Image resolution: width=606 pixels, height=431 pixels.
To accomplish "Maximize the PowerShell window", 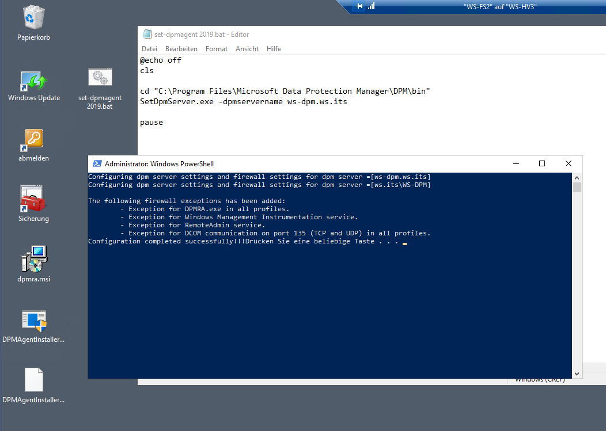I will (x=542, y=164).
